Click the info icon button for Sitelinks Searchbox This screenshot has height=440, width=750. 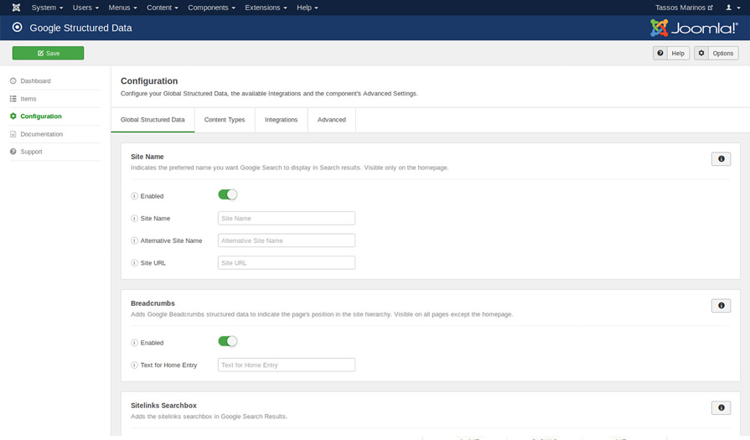click(721, 408)
